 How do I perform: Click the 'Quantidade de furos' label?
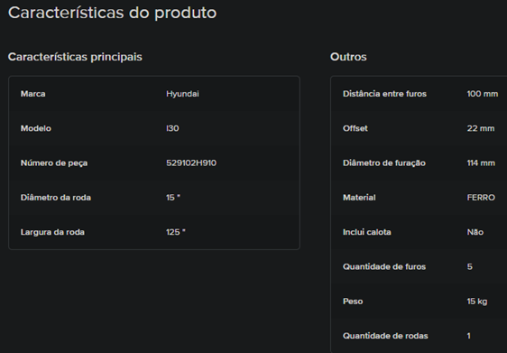[x=384, y=267]
